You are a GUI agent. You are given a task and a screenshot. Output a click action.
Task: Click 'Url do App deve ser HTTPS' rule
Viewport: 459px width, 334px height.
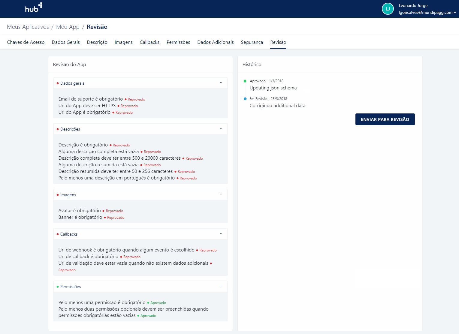tap(87, 106)
